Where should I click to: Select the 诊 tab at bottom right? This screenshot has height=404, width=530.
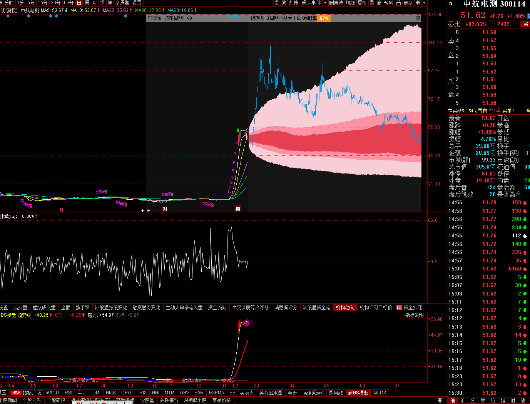point(463,401)
